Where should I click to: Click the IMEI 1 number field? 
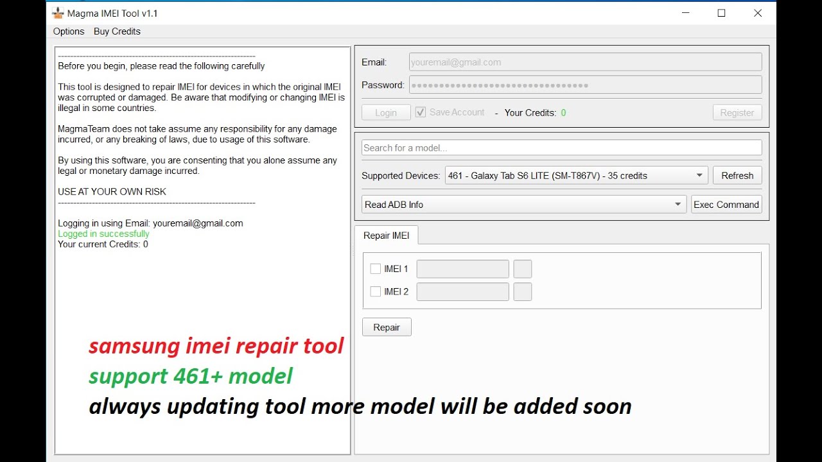[463, 269]
